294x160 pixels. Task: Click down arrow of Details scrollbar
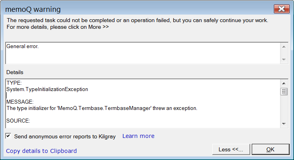click(x=284, y=124)
